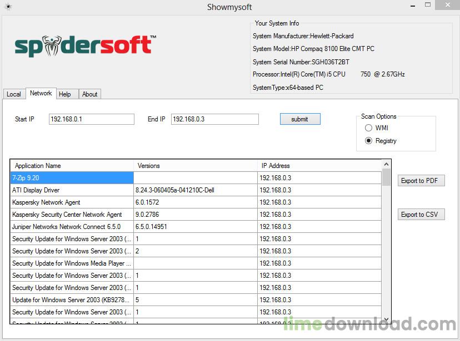Click version cell showing 5
460x341 pixels.
tap(196, 300)
